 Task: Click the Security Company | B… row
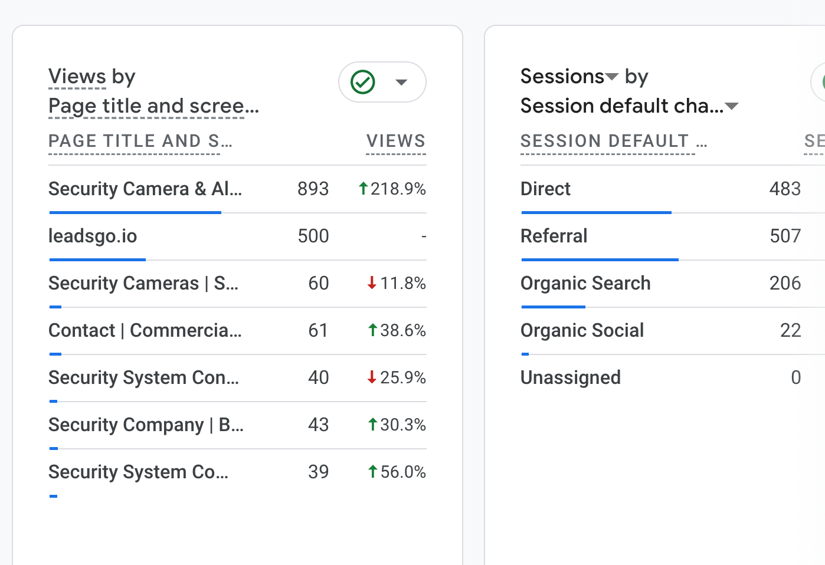point(146,425)
